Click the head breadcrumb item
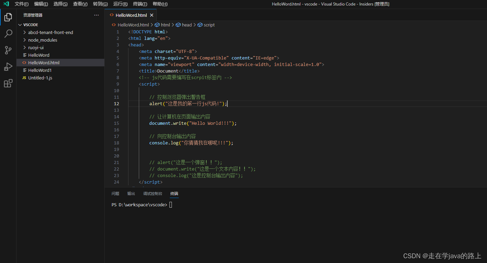Image resolution: width=487 pixels, height=263 pixels. click(x=186, y=24)
